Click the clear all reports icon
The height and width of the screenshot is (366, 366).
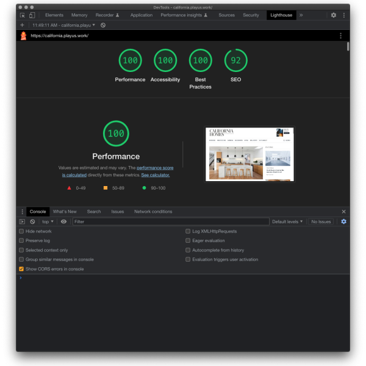tap(103, 25)
